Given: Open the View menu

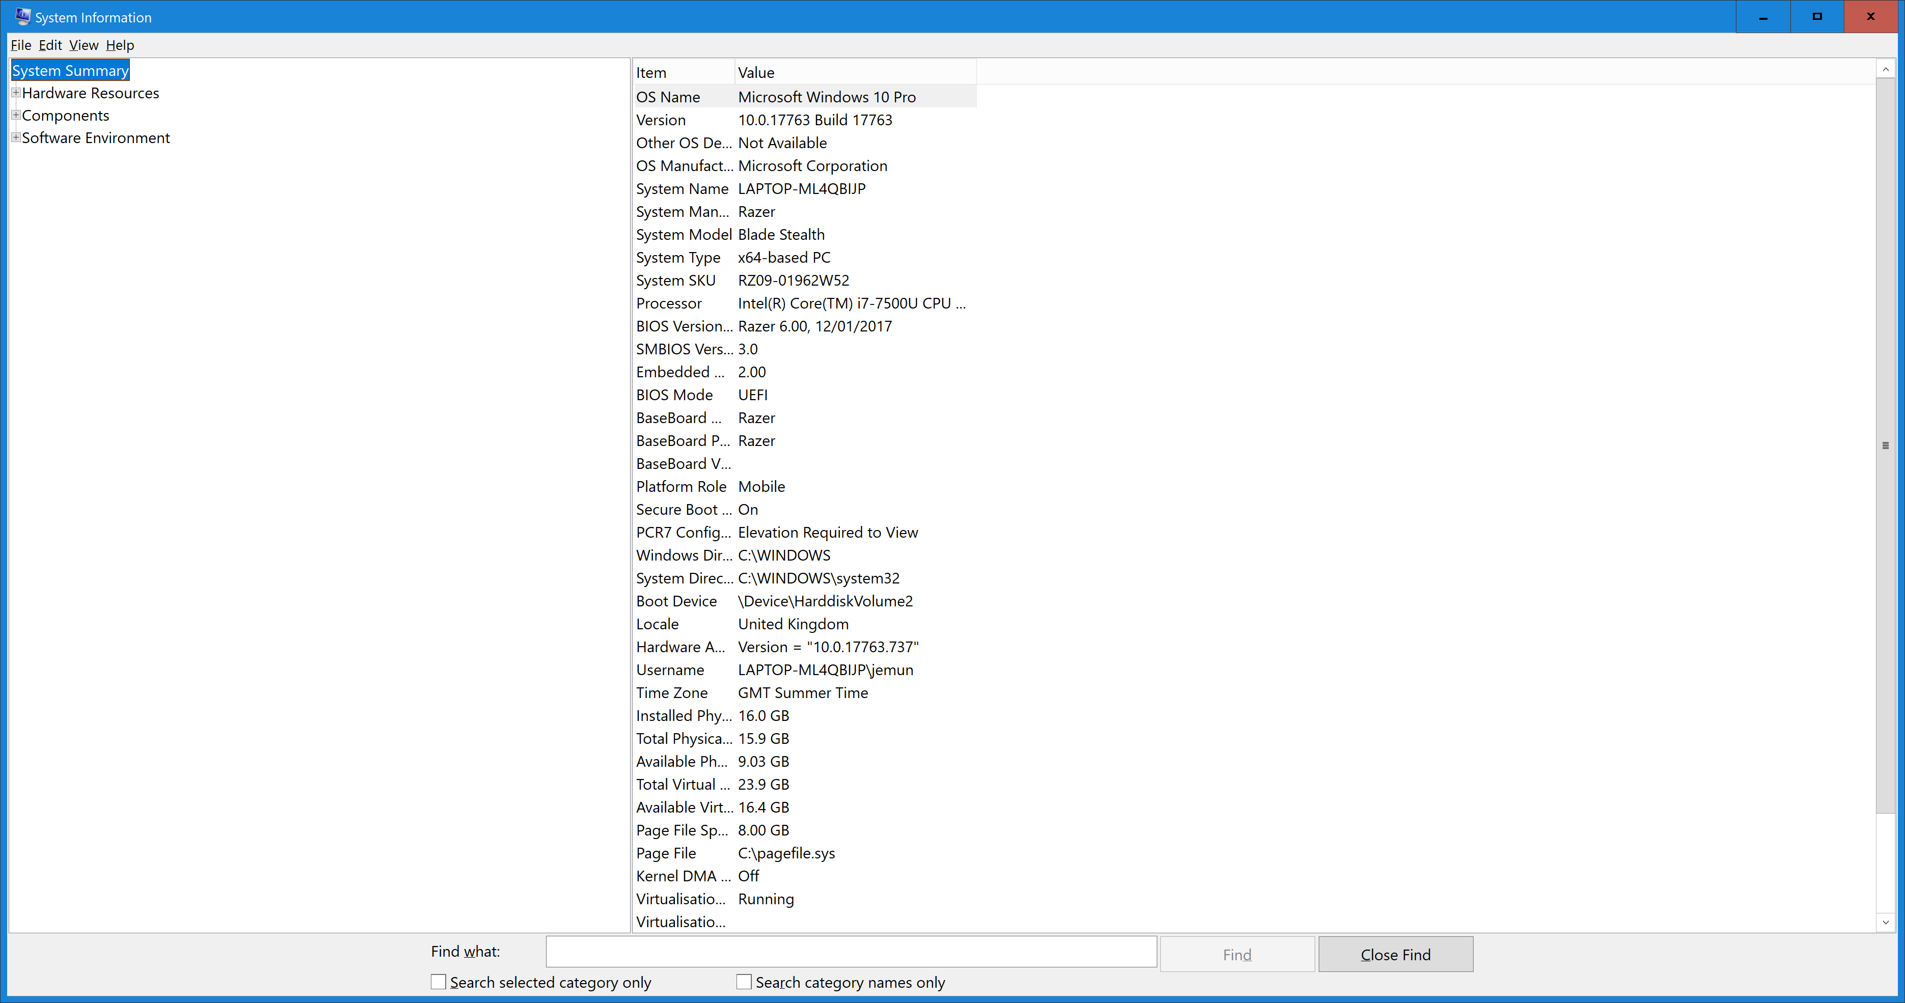Looking at the screenshot, I should 84,45.
